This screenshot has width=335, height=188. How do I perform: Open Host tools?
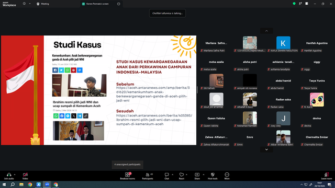(213, 176)
